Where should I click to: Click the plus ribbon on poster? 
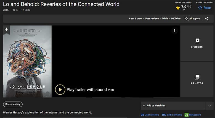click(x=6, y=29)
